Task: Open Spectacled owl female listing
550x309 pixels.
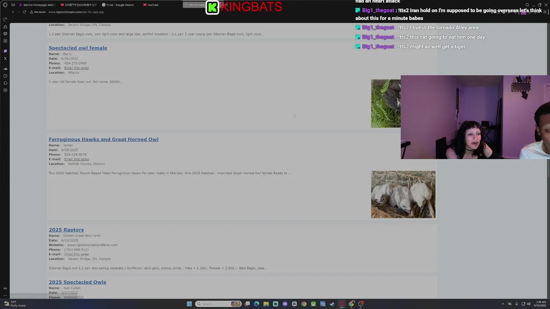Action: [78, 48]
